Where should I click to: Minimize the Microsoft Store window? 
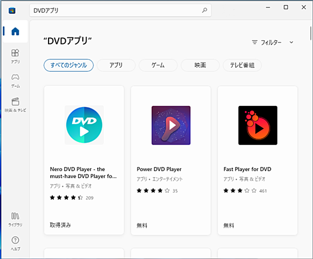268,7
